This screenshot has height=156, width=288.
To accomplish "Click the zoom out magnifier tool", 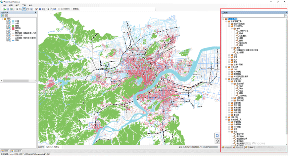I will pos(20,9).
